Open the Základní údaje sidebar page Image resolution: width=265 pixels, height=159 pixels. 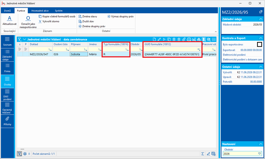(7, 55)
